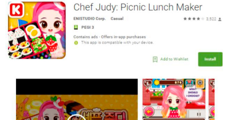230x120 pixels.
Task: Click the green Install button
Action: (210, 59)
